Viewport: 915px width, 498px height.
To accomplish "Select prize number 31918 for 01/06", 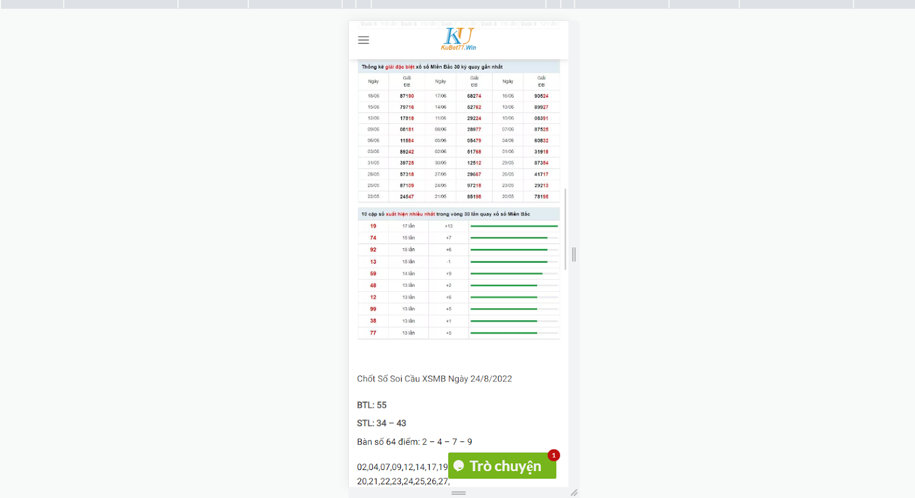I will coord(541,152).
